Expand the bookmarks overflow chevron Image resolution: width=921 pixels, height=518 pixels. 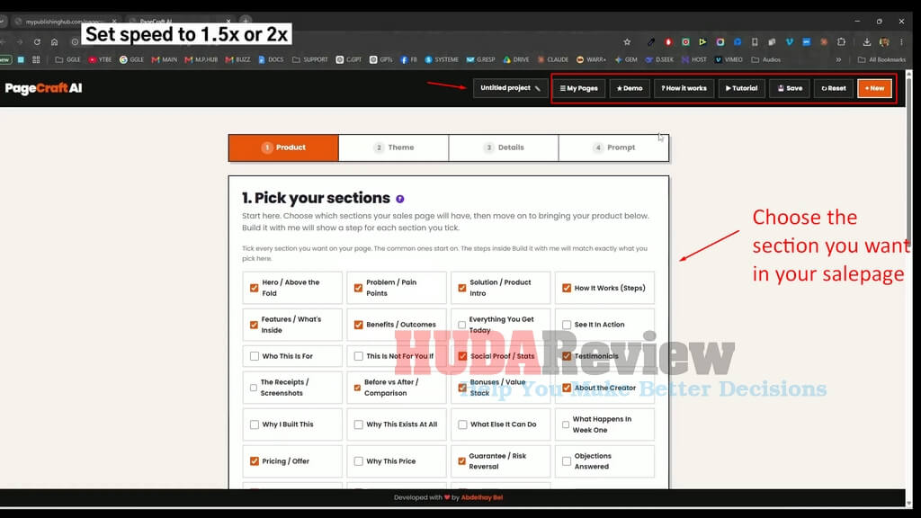tap(839, 60)
